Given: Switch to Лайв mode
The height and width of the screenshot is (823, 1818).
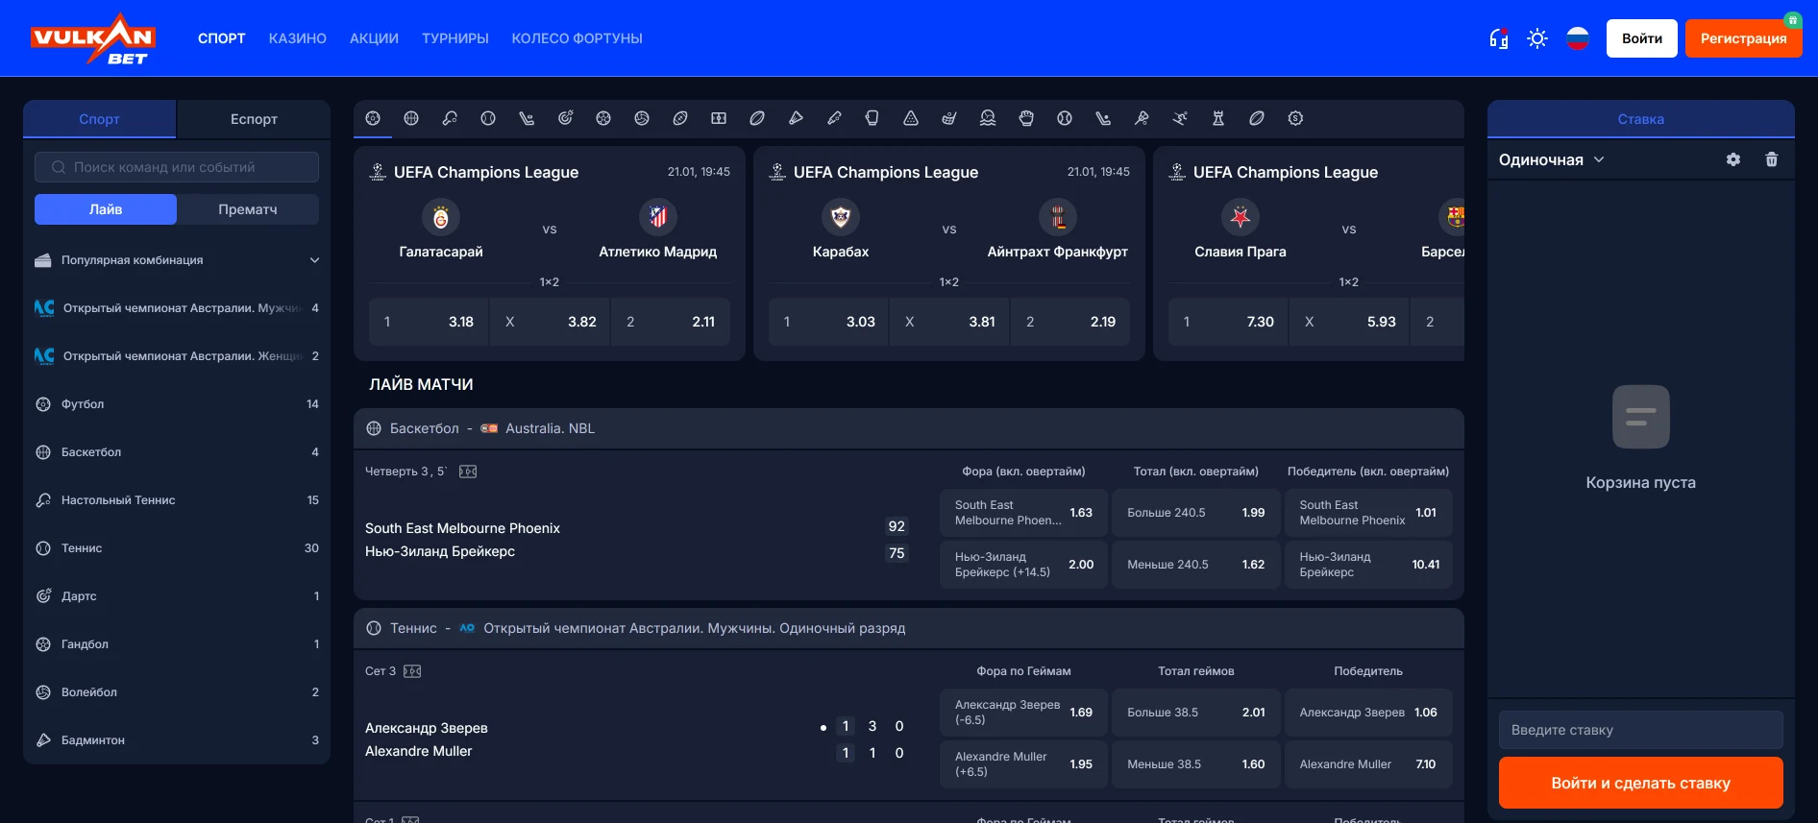Looking at the screenshot, I should click(x=106, y=209).
